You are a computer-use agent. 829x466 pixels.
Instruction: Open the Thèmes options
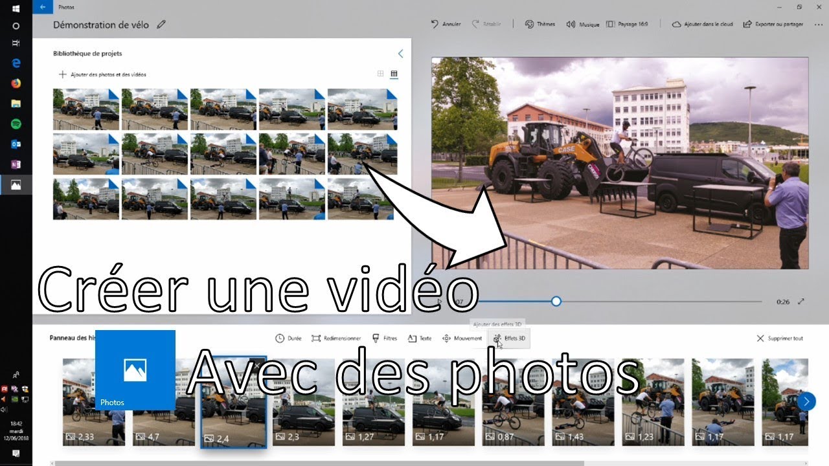[539, 24]
